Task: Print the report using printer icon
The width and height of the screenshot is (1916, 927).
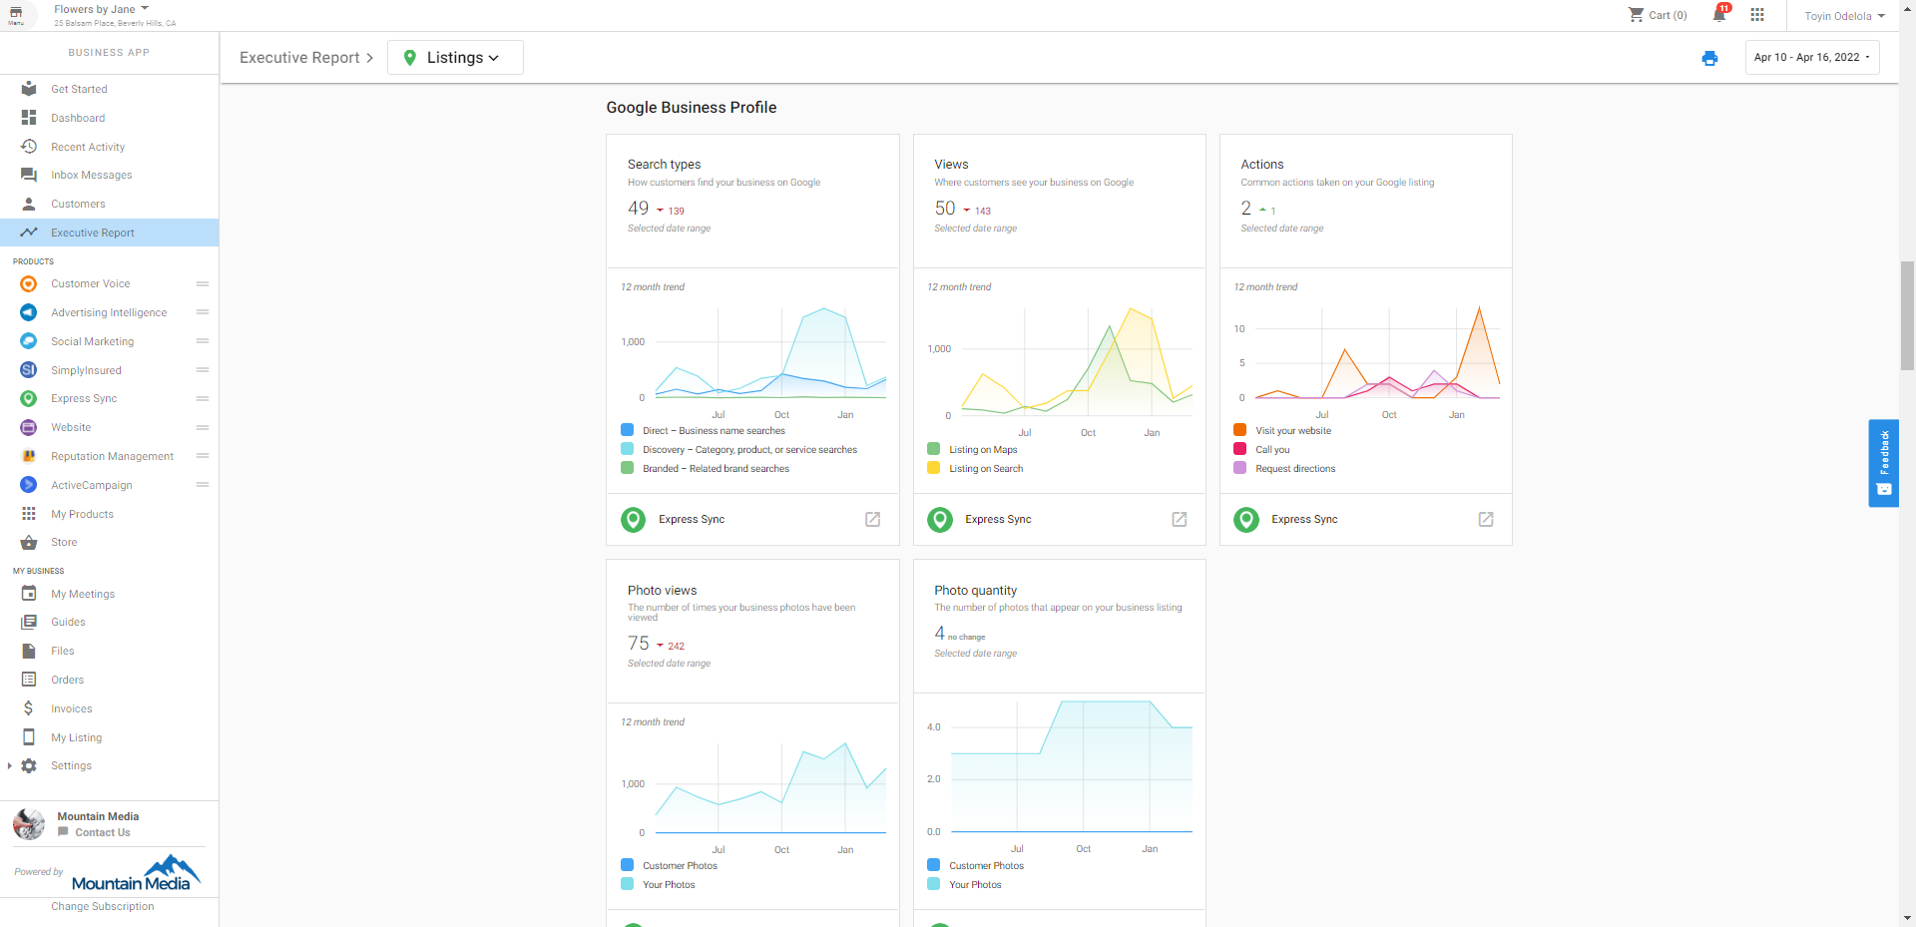Action: point(1709,58)
